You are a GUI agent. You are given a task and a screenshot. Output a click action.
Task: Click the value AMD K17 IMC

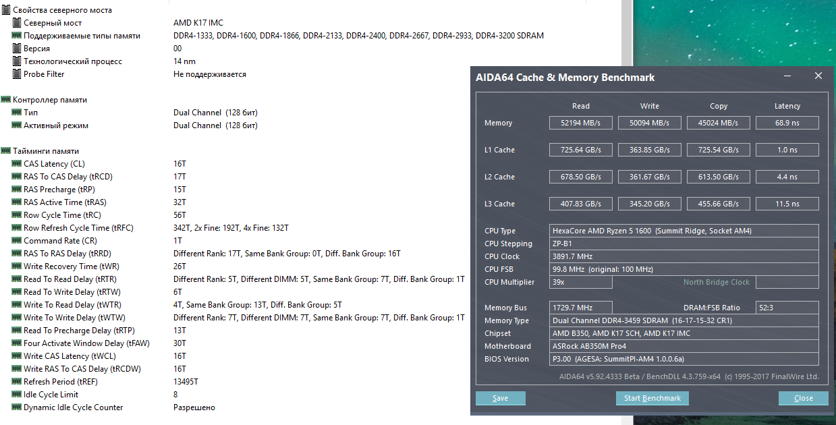tap(198, 23)
